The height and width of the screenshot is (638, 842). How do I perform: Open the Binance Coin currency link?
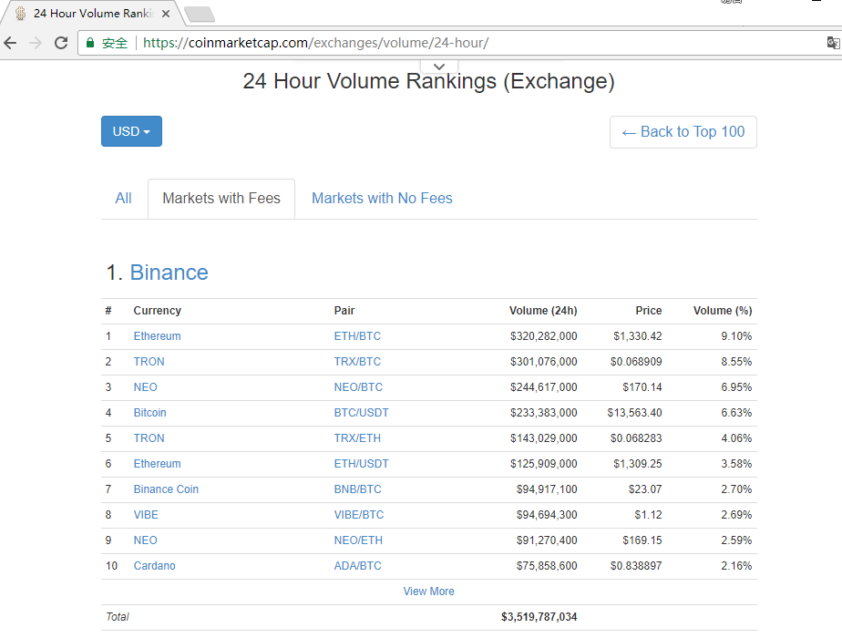(x=166, y=489)
